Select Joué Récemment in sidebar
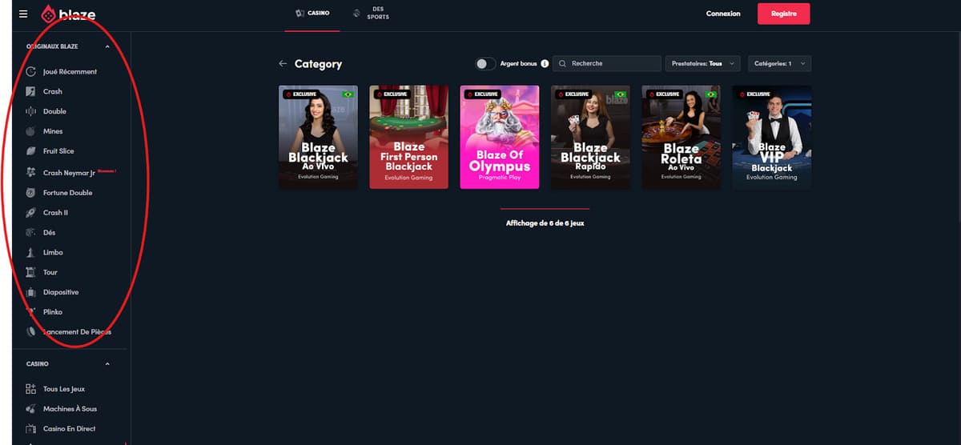The height and width of the screenshot is (445, 961). point(70,72)
